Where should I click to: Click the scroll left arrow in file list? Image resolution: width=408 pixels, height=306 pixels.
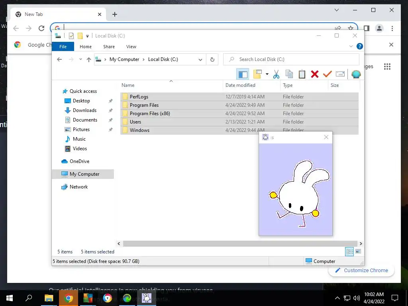click(x=119, y=243)
